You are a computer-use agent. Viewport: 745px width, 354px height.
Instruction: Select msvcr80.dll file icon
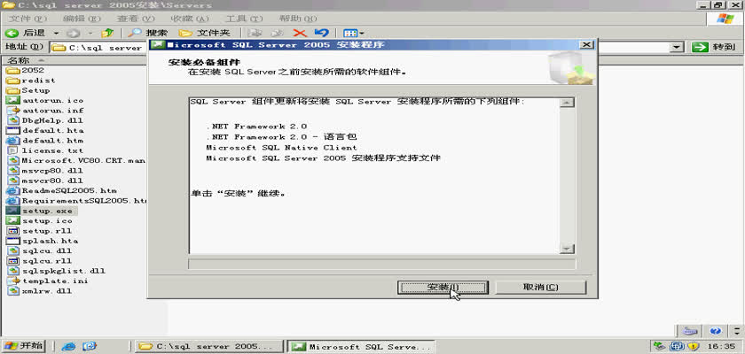pyautogui.click(x=13, y=181)
